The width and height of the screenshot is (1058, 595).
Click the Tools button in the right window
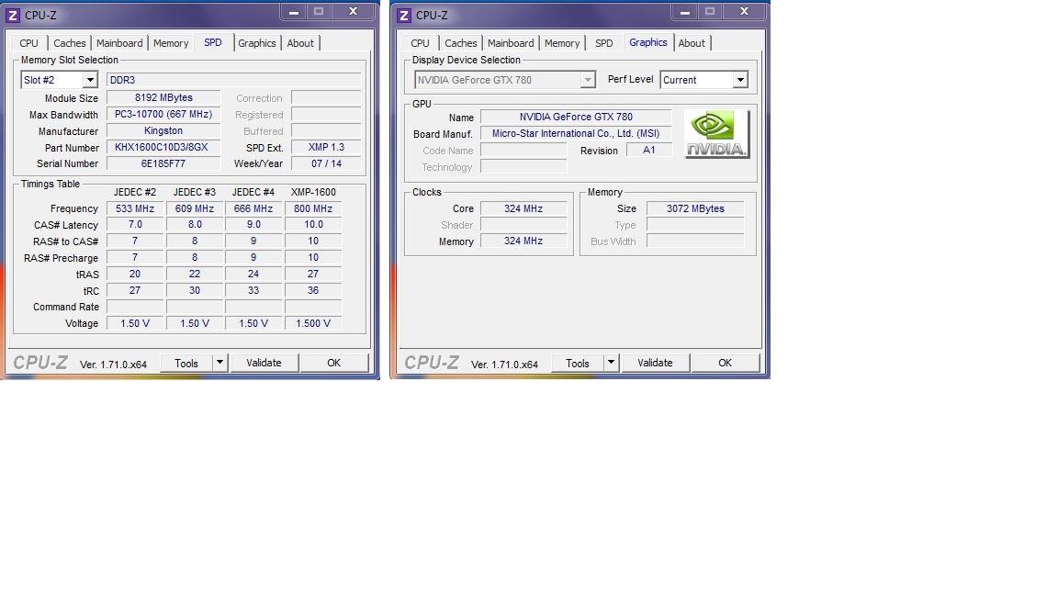578,363
